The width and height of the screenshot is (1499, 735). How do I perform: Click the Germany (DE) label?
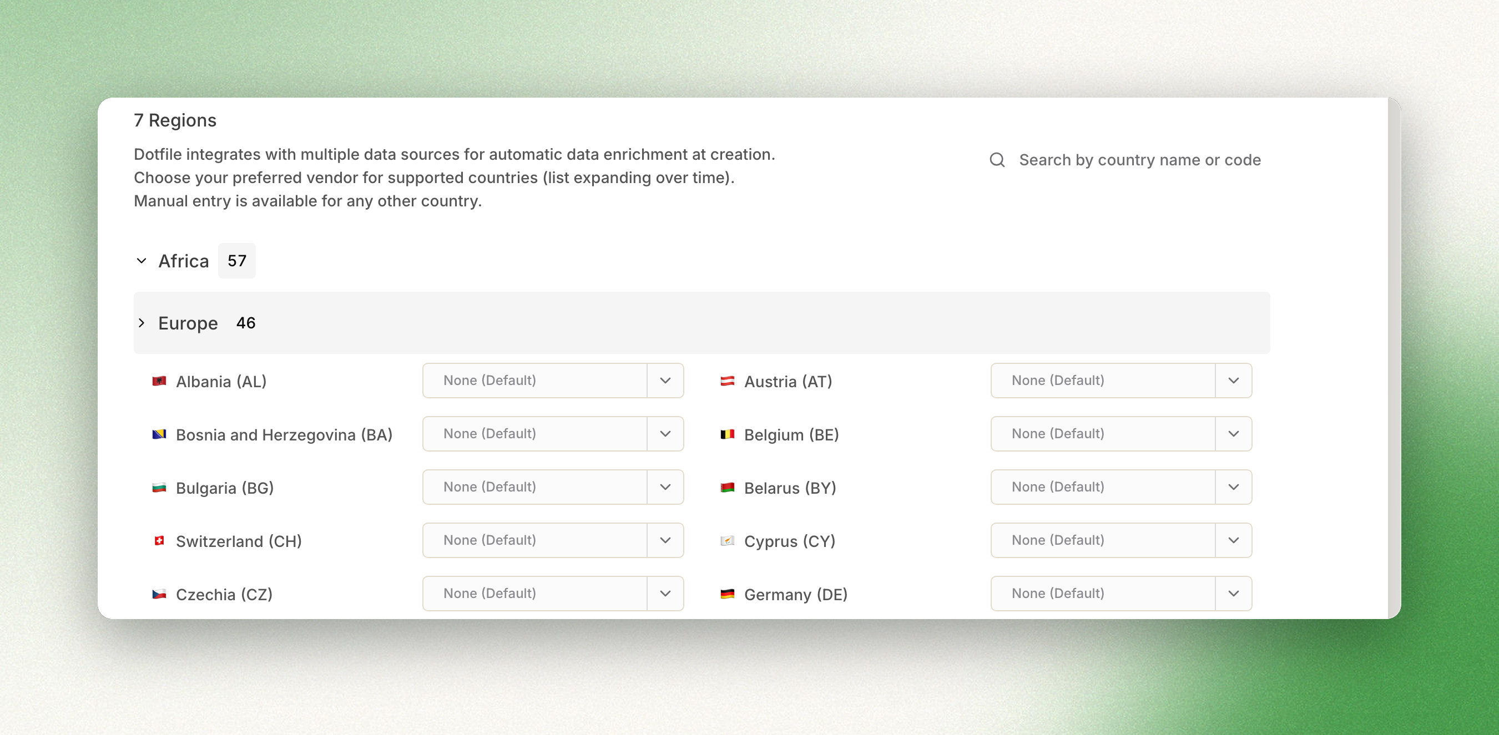(795, 595)
